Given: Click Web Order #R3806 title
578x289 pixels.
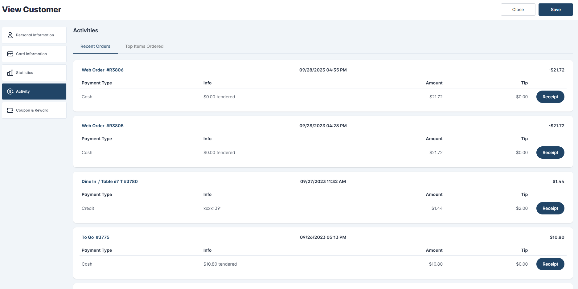Looking at the screenshot, I should click(x=102, y=70).
